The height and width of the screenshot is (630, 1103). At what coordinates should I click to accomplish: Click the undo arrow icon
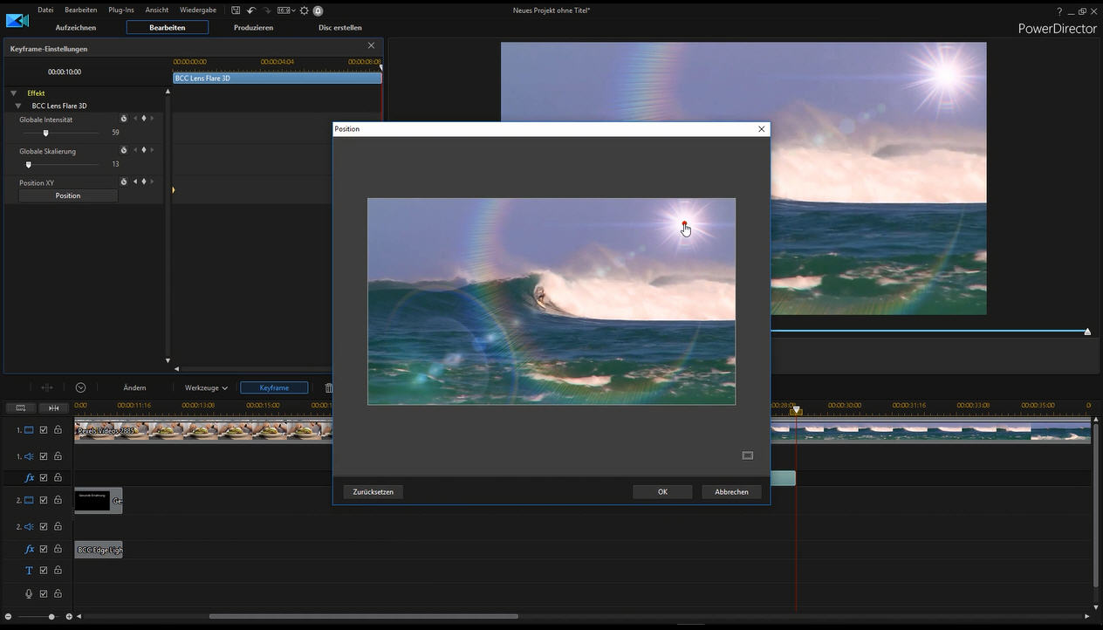click(251, 10)
